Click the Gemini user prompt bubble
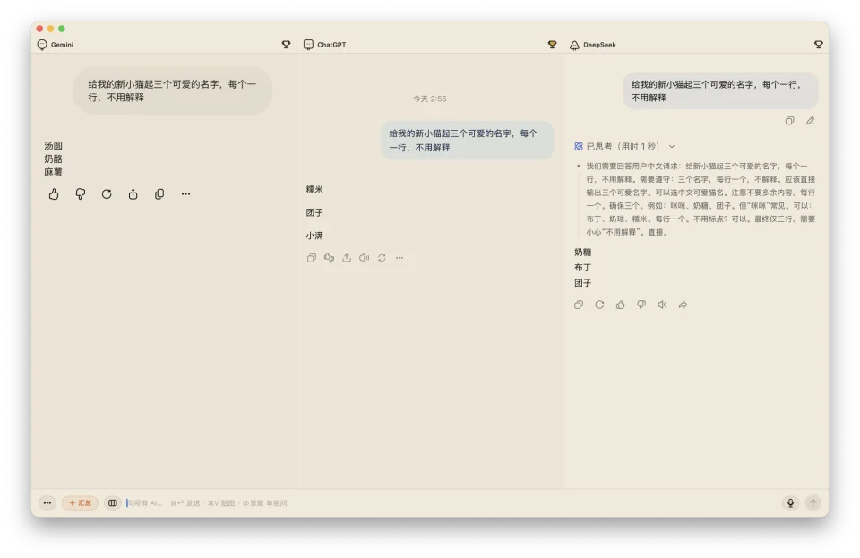Viewport: 860px width, 558px height. [x=172, y=91]
